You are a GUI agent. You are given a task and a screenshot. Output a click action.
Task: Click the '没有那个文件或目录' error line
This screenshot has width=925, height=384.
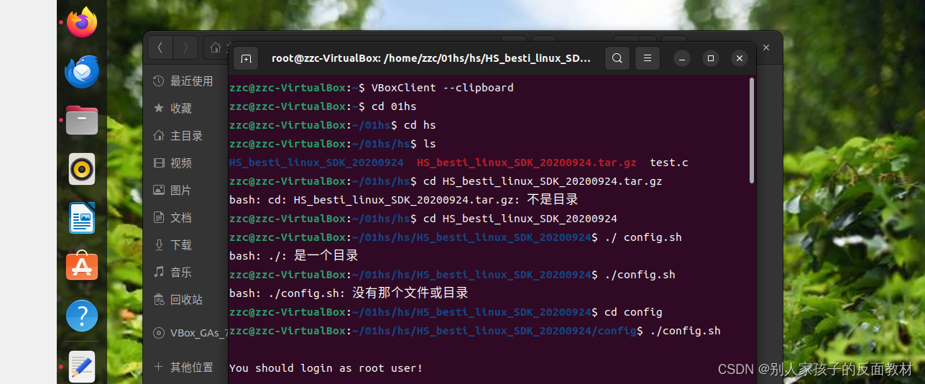[x=349, y=293]
